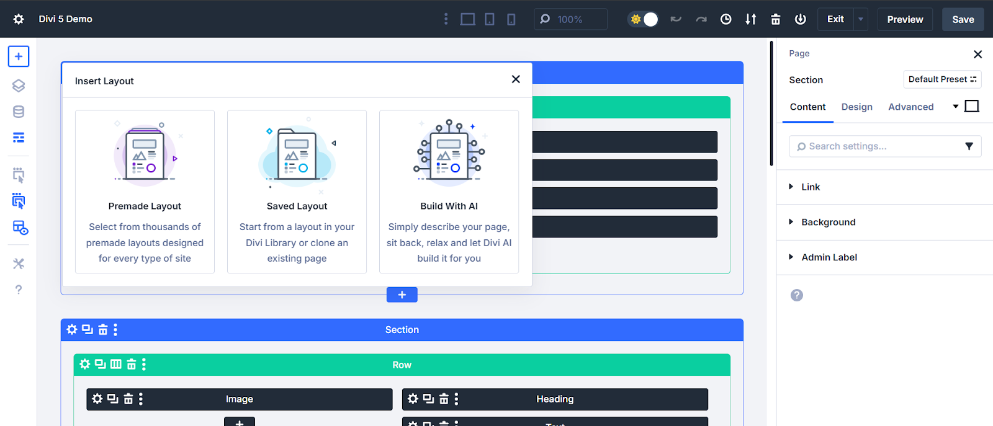Click the Exit button
The width and height of the screenshot is (993, 426).
point(835,19)
